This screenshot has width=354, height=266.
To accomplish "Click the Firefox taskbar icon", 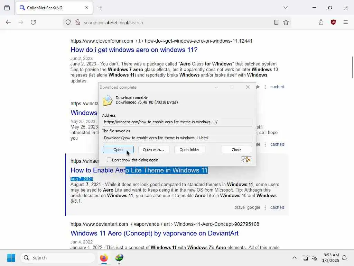I will (x=104, y=258).
